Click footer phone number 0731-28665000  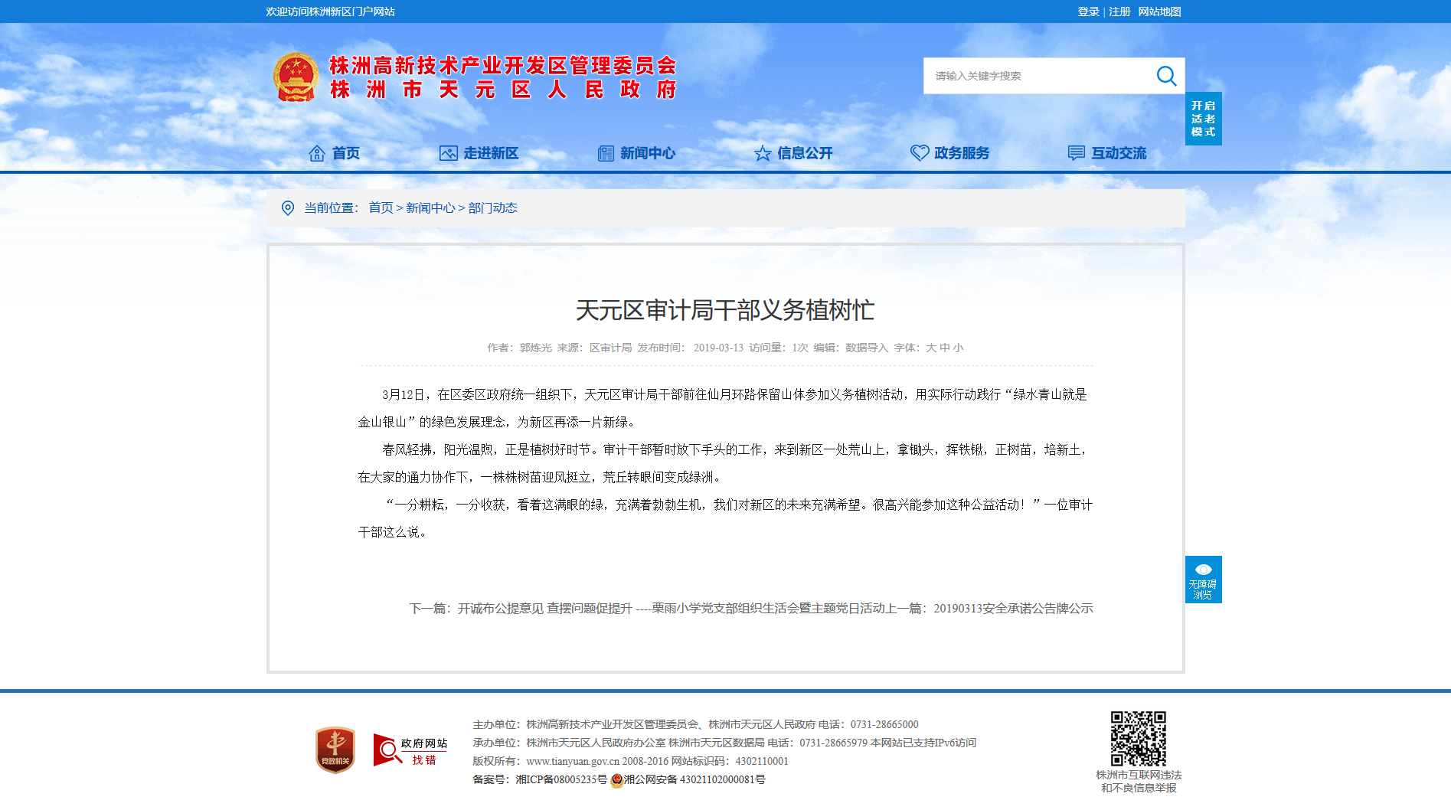[884, 725]
